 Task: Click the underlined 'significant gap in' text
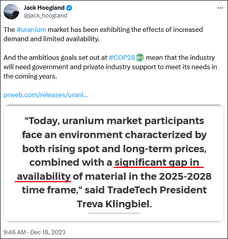[157, 162]
